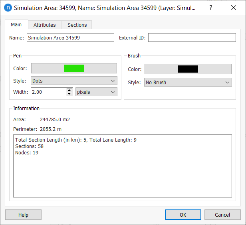The height and width of the screenshot is (225, 246).
Task: Open the Sections tab
Action: pos(77,25)
